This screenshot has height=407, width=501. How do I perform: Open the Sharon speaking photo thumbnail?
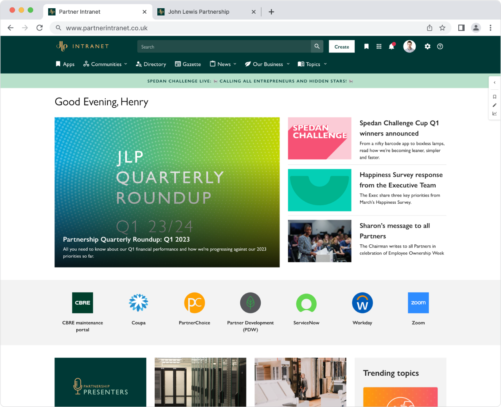[320, 241]
